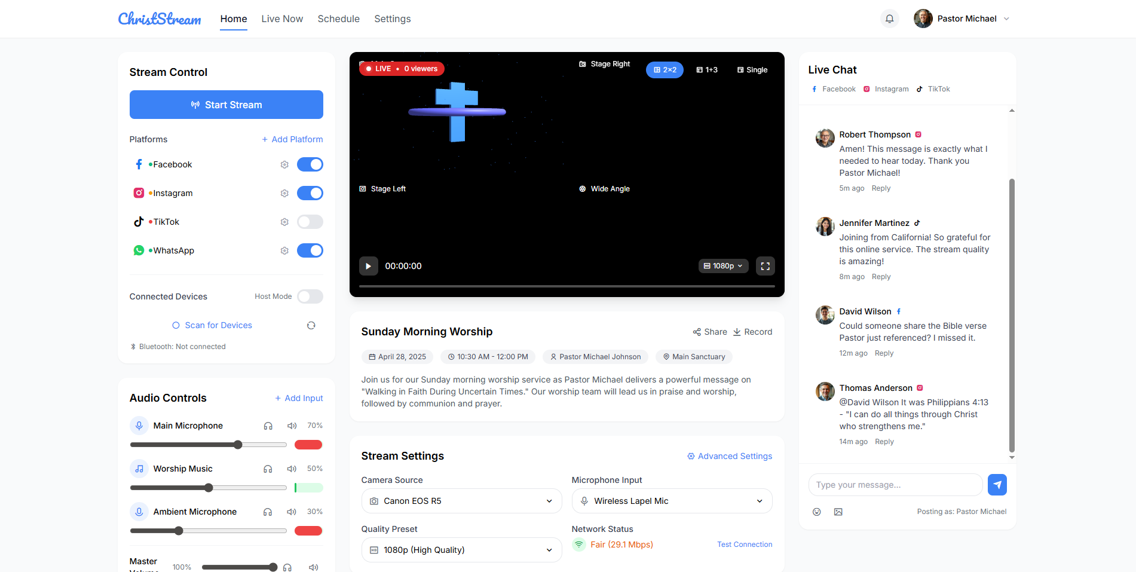Viewport: 1136px width, 572px height.
Task: Mute the Main Microphone speaker icon
Action: point(292,426)
